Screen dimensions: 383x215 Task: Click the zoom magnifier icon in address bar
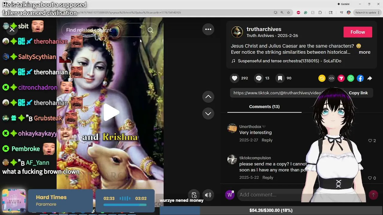[x=282, y=13]
